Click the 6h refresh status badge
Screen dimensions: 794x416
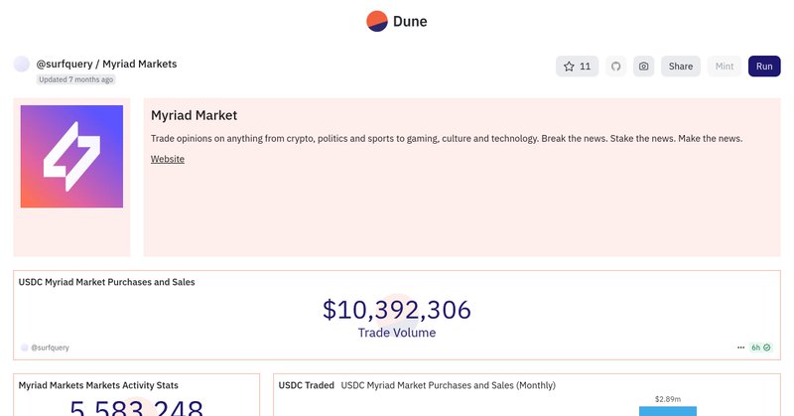click(x=760, y=347)
